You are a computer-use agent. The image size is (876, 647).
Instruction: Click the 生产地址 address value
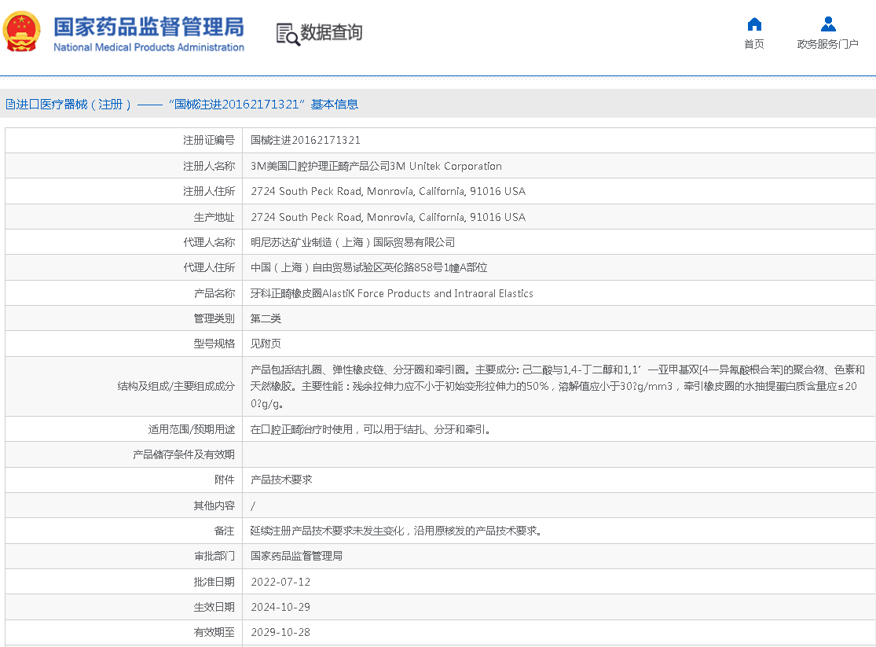tap(388, 217)
